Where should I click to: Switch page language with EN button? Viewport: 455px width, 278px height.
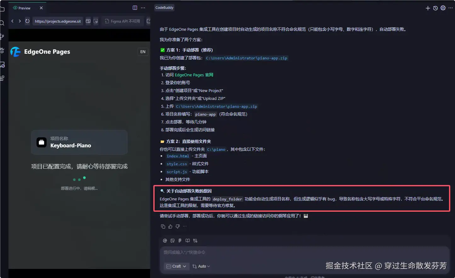pos(143,52)
